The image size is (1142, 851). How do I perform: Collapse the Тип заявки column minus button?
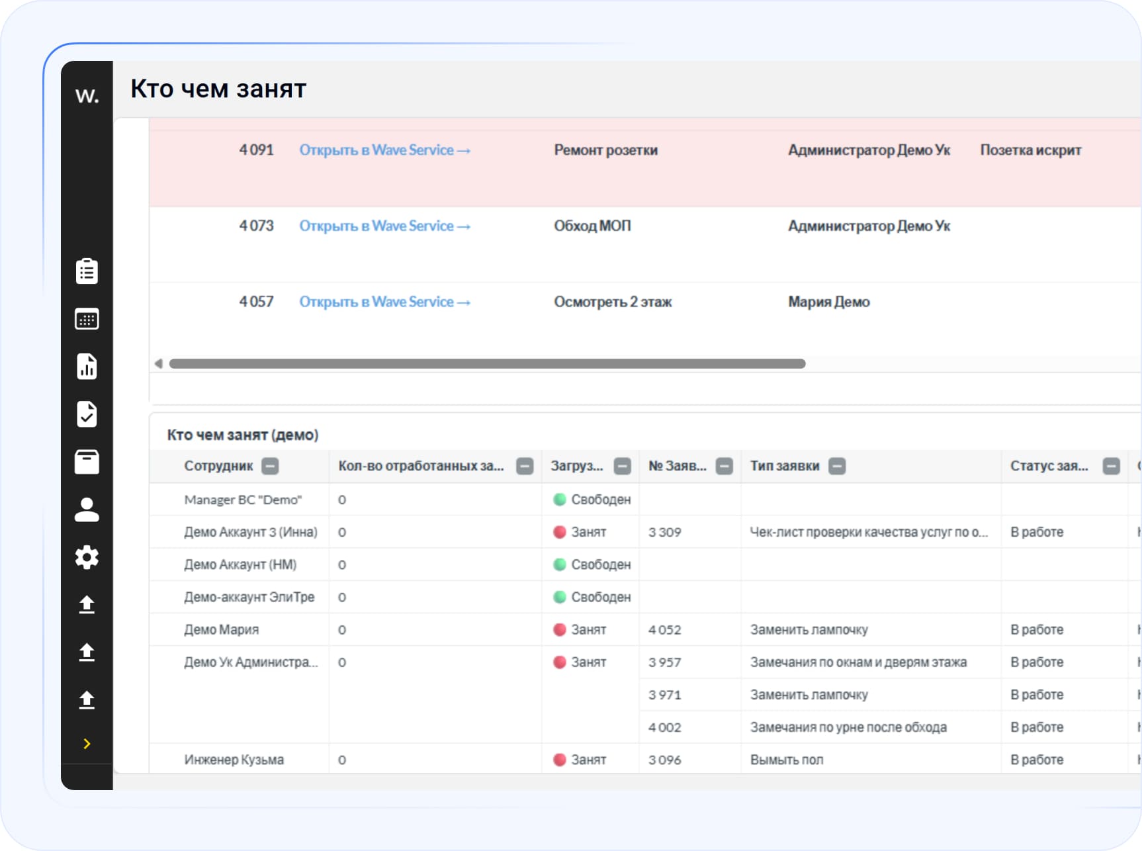pyautogui.click(x=837, y=466)
